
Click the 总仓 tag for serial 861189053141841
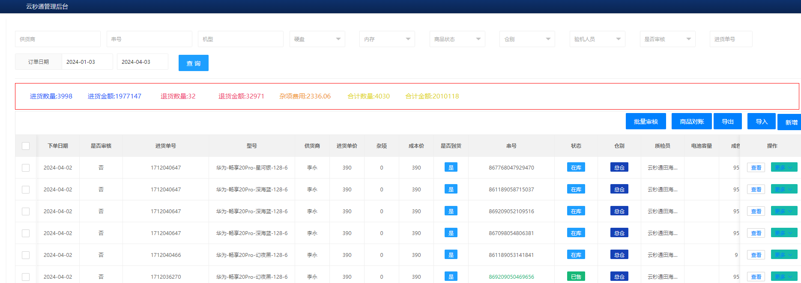619,255
